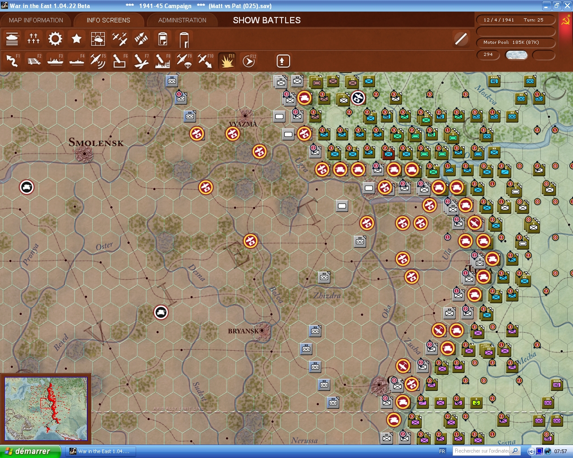Image resolution: width=573 pixels, height=458 pixels.
Task: Click the black-ringed aircraft marker near top
Action: click(358, 98)
